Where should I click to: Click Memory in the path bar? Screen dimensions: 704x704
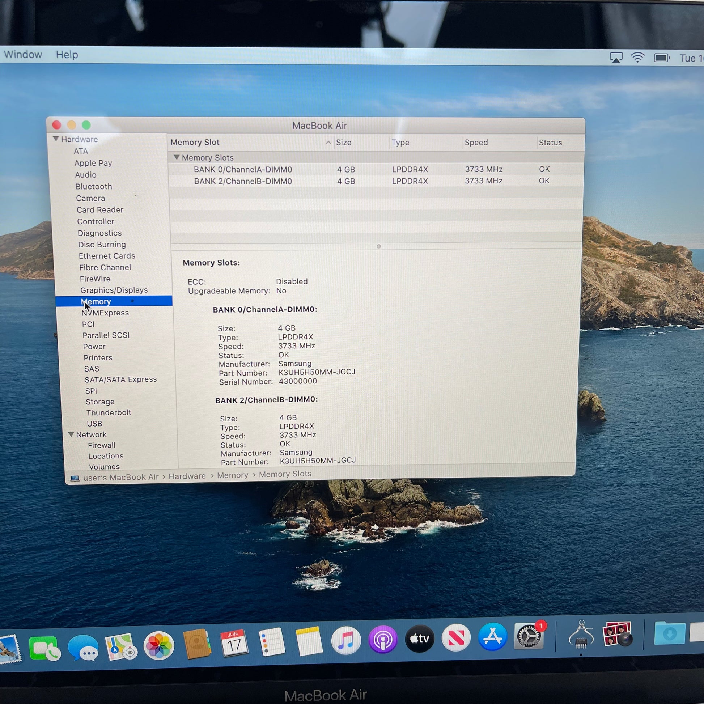[233, 475]
